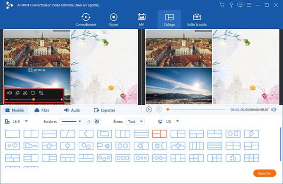Image resolution: width=283 pixels, height=184 pixels.
Task: Select the city video cell in the editor
Action: [x=37, y=48]
